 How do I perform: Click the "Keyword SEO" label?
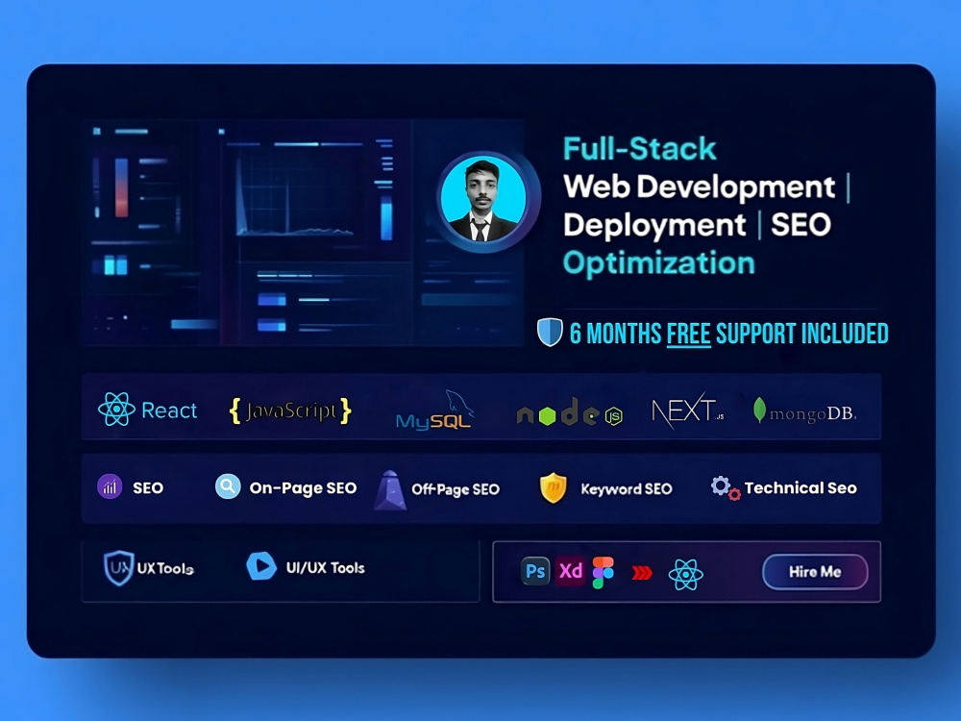coord(627,488)
